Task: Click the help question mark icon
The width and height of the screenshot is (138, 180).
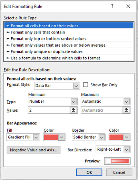Action: click(x=112, y=6)
